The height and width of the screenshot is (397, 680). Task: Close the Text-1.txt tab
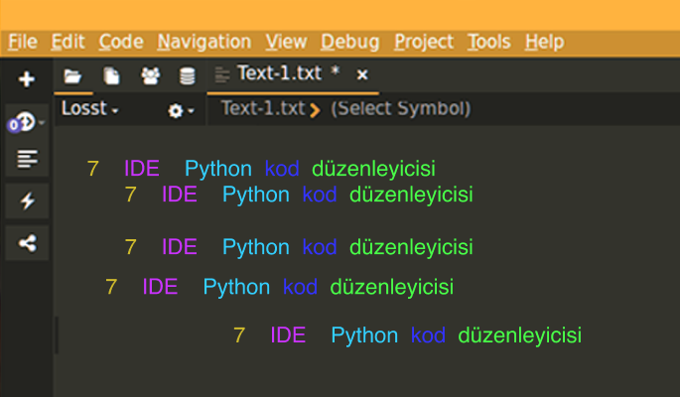point(362,74)
